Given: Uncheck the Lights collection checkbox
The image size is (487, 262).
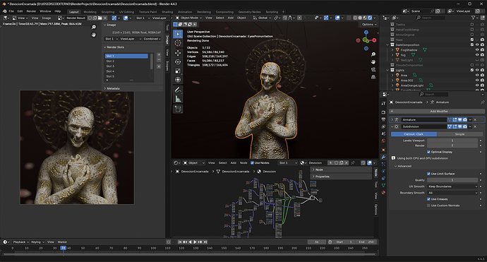Looking at the screenshot, I should 472,70.
